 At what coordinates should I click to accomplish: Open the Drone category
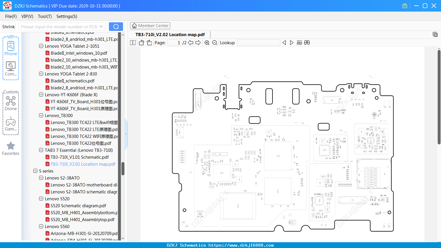11,103
